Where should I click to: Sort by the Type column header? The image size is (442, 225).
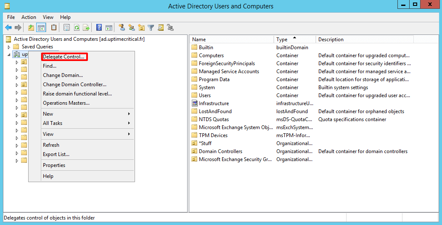[x=295, y=40]
